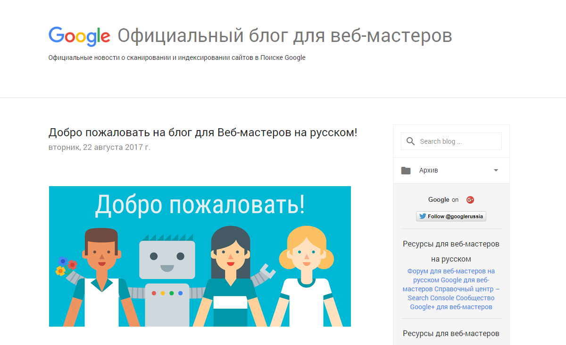Click the heading "Ресурсы для веб-мастеров на русском"
566x345 pixels.
[x=451, y=252]
